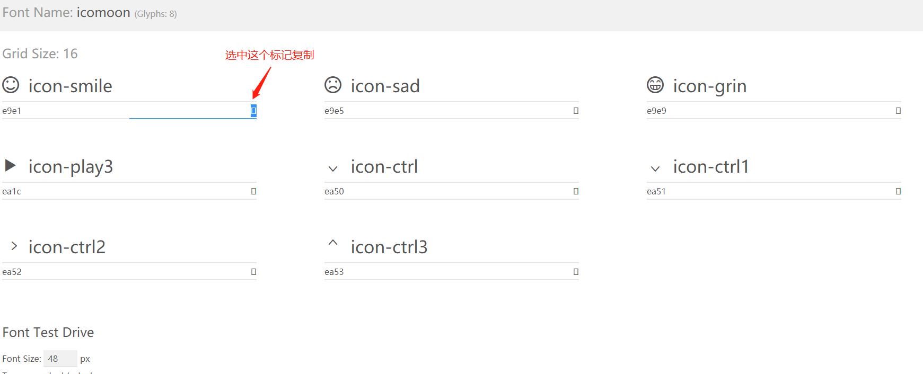This screenshot has height=374, width=923.
Task: Click the icon-ctrl down chevron glyph
Action: (333, 168)
